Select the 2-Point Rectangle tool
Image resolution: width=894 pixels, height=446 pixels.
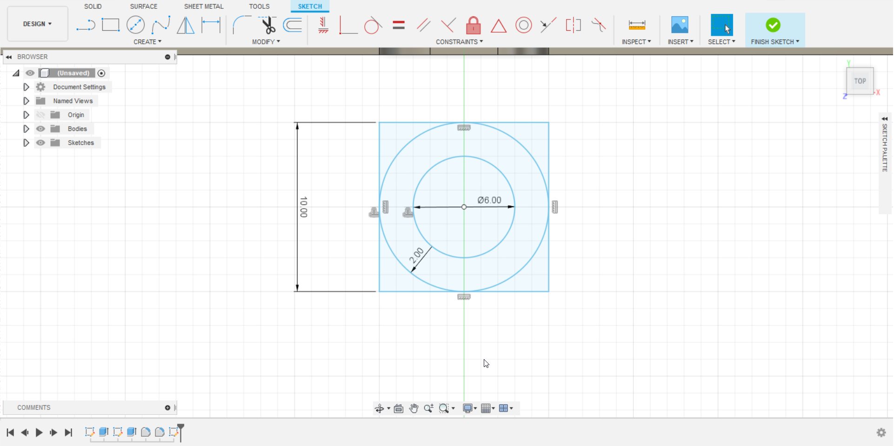point(111,25)
